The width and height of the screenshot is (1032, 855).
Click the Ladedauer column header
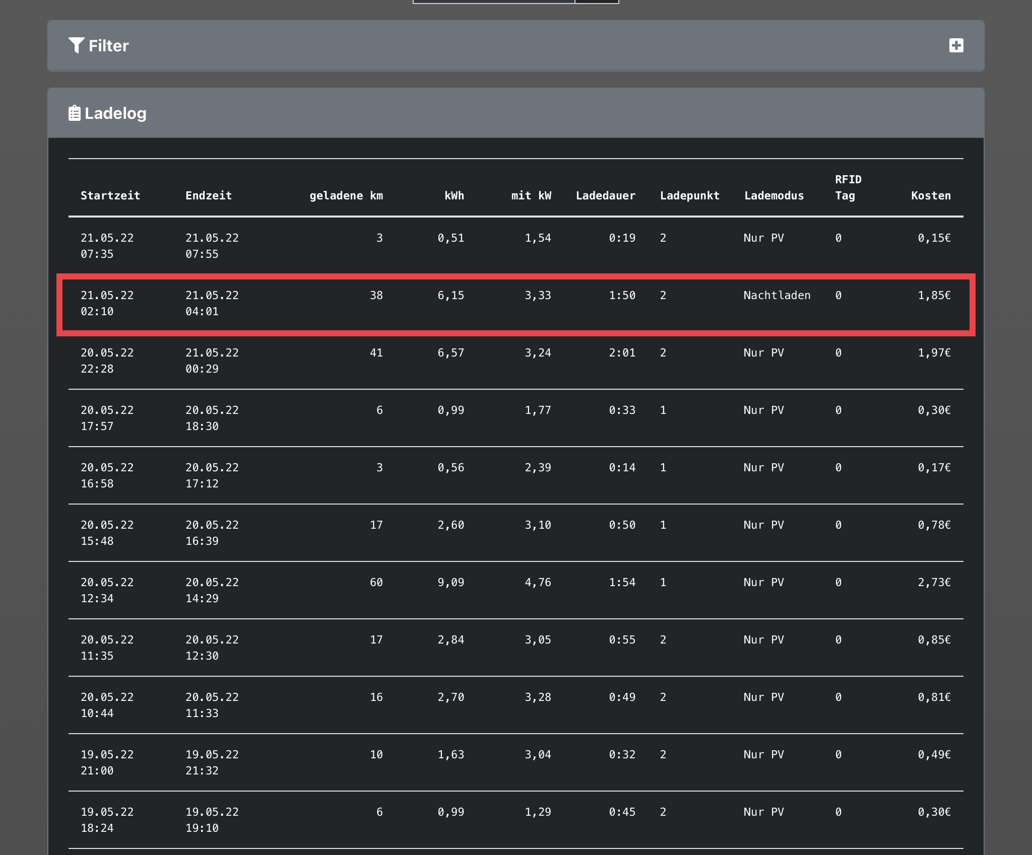(x=605, y=195)
